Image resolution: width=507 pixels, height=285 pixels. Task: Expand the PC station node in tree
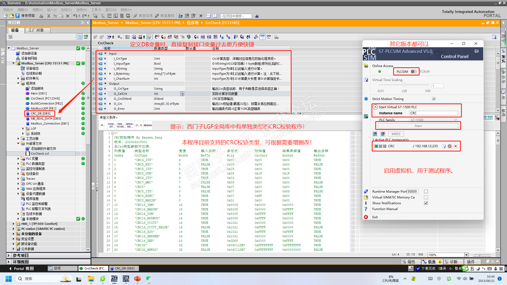click(x=13, y=229)
